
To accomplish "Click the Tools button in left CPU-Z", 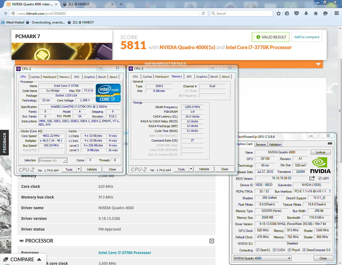I will [69, 169].
